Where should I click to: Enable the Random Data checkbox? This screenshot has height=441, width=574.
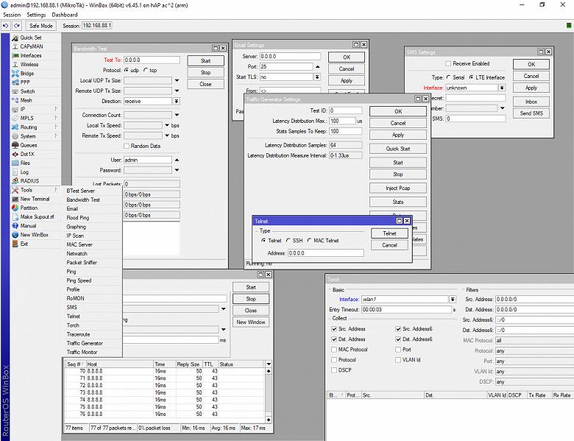click(127, 146)
